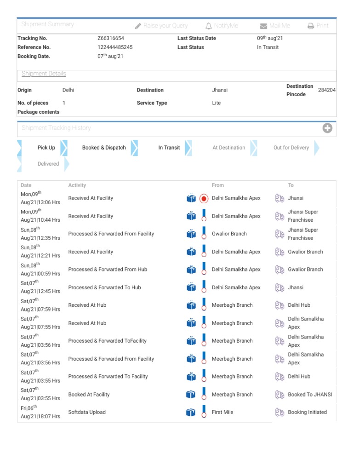The height and width of the screenshot is (471, 353).
Task: Select the In Transit progress step
Action: tap(169, 148)
